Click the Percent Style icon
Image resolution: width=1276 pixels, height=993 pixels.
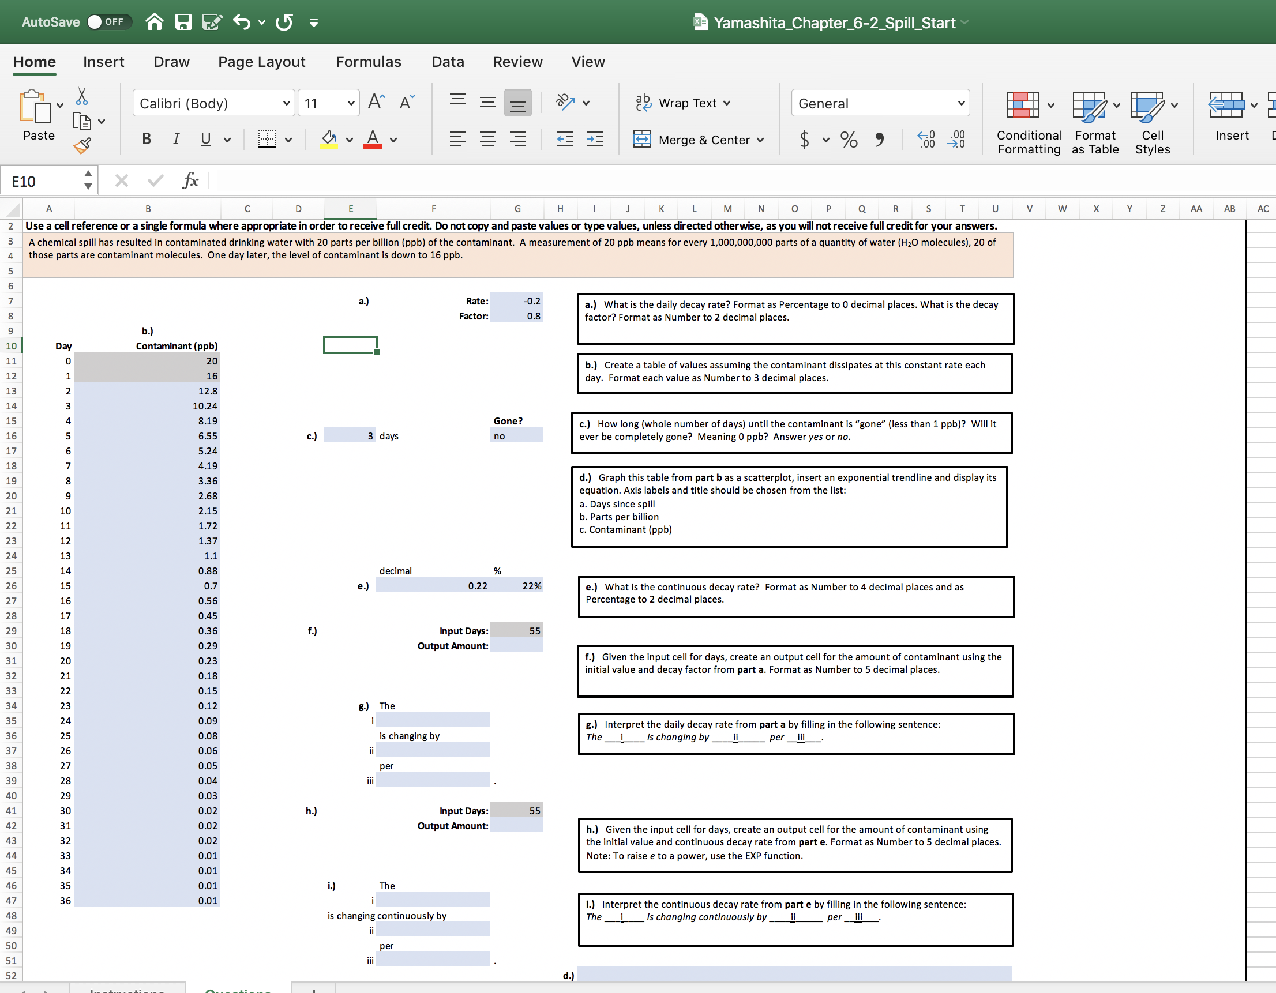point(849,140)
